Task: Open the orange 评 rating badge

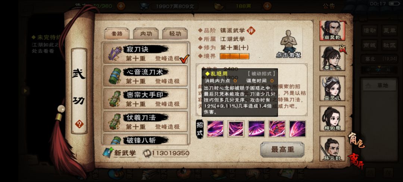Action: (251, 31)
